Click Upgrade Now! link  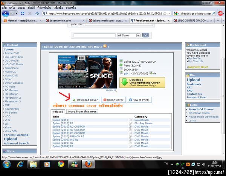click(198, 67)
